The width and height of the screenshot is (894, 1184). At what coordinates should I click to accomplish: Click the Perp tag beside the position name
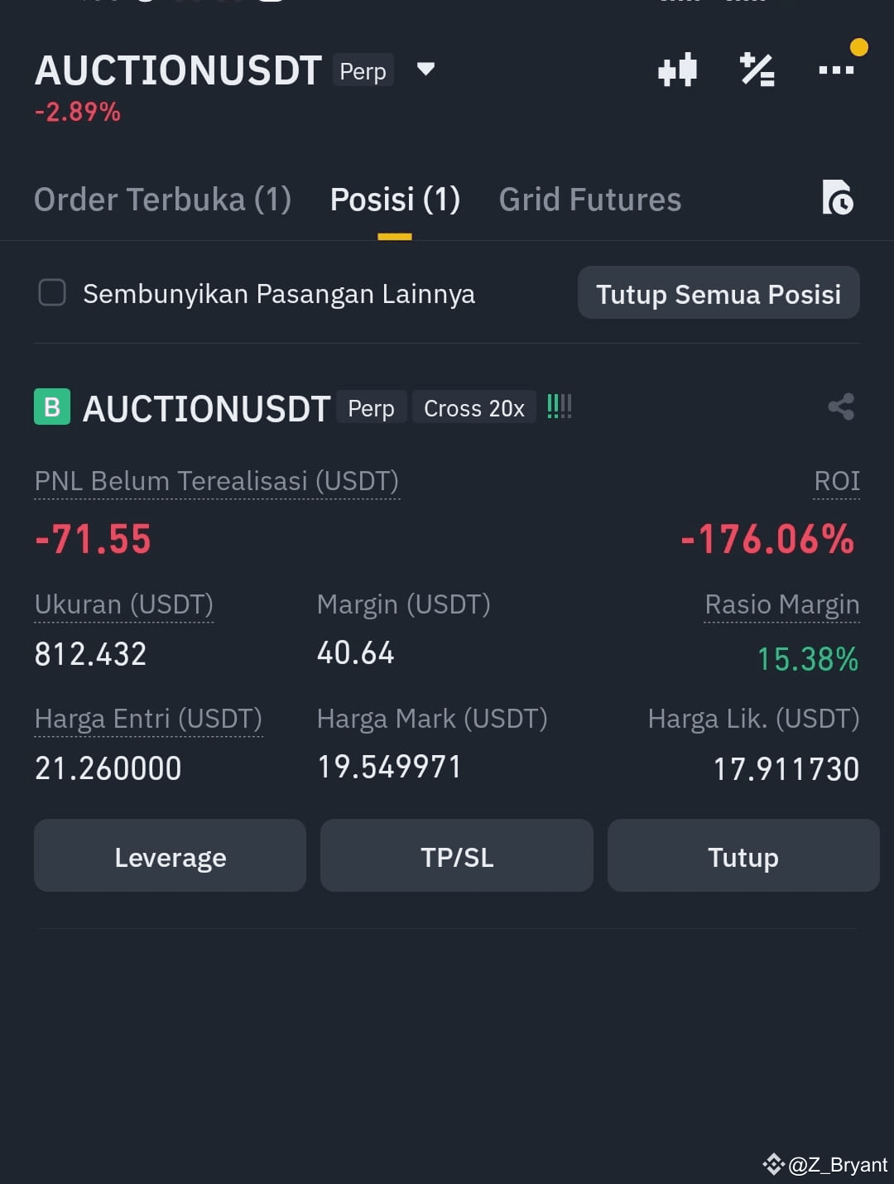pyautogui.click(x=371, y=407)
